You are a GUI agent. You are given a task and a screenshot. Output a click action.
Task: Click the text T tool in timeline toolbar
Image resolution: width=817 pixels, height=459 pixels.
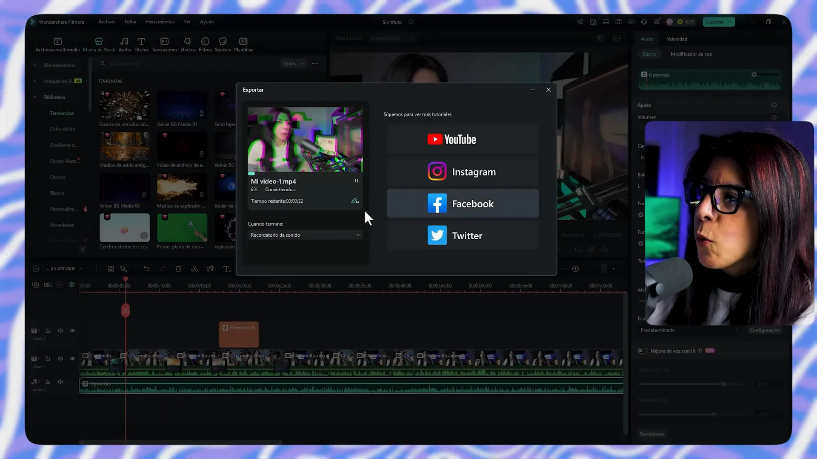[226, 269]
